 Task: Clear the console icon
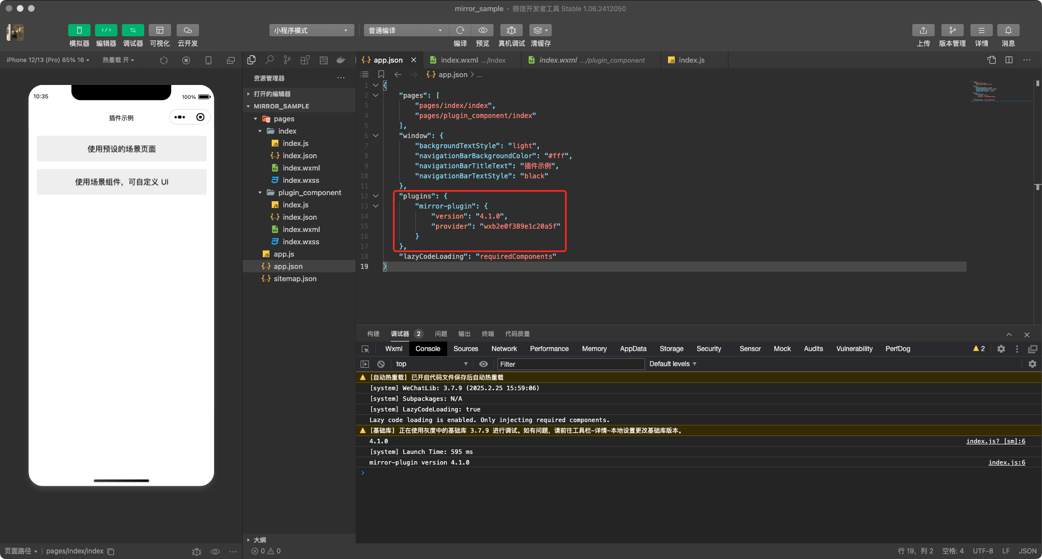pos(381,364)
